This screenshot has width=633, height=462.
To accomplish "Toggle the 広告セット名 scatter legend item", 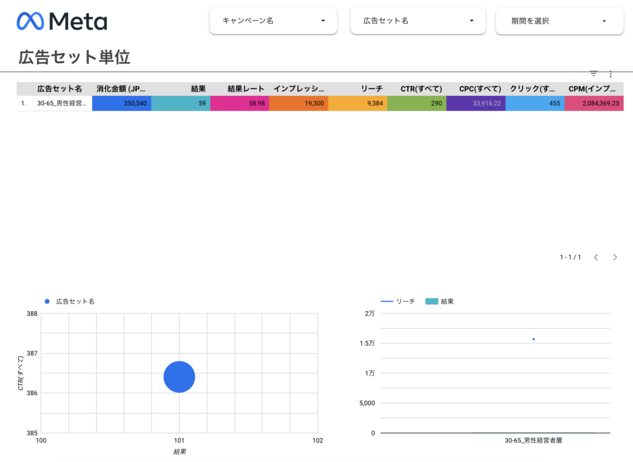I will (70, 301).
